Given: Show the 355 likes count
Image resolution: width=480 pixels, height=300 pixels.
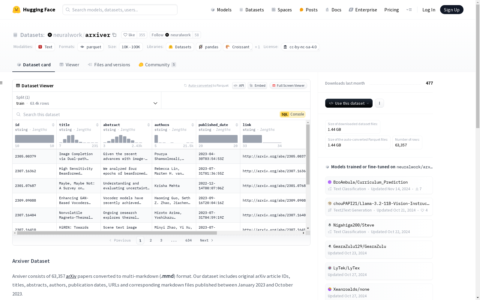Looking at the screenshot, I should 142,35.
